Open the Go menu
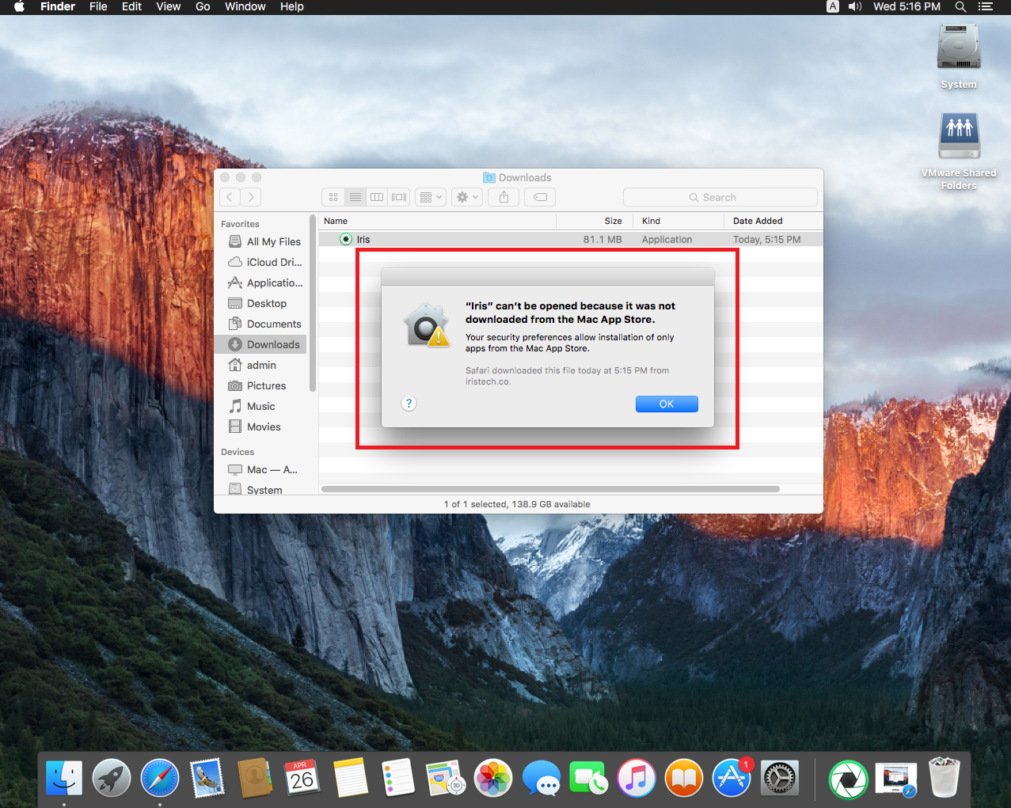Screen dimensions: 1011x808 203,6
